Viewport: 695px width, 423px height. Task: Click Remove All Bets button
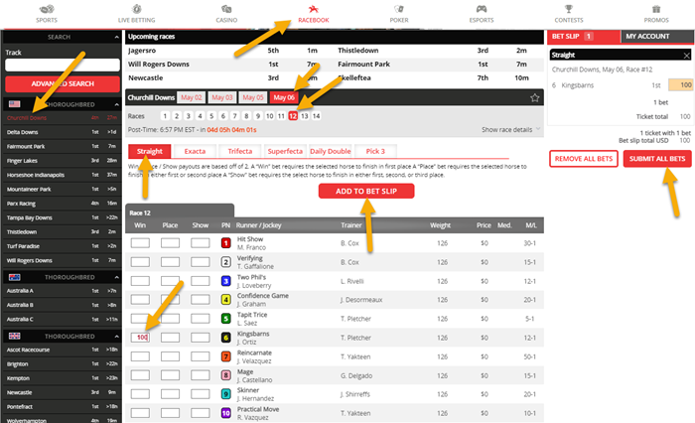tap(582, 160)
